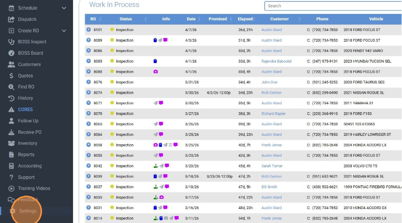Open BOSS Board gauge icon

[11, 53]
